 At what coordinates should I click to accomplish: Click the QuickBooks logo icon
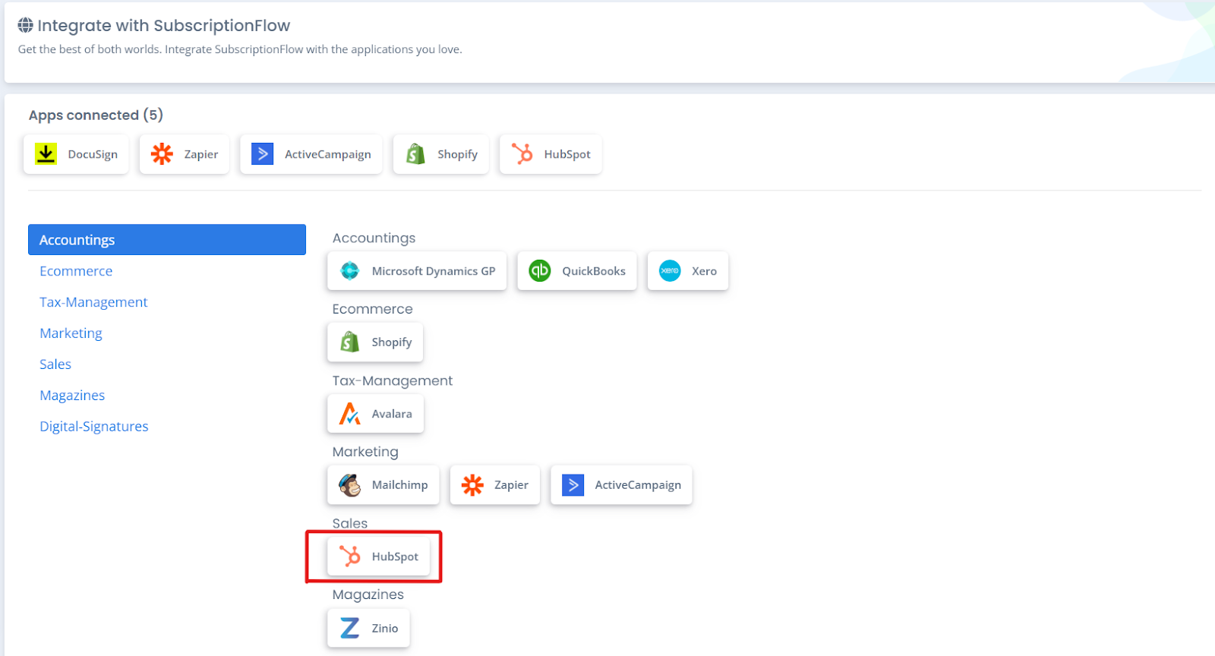(540, 271)
